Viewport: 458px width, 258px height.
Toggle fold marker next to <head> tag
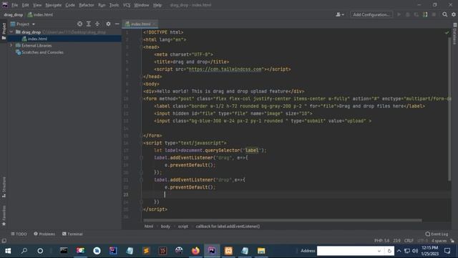(142, 47)
